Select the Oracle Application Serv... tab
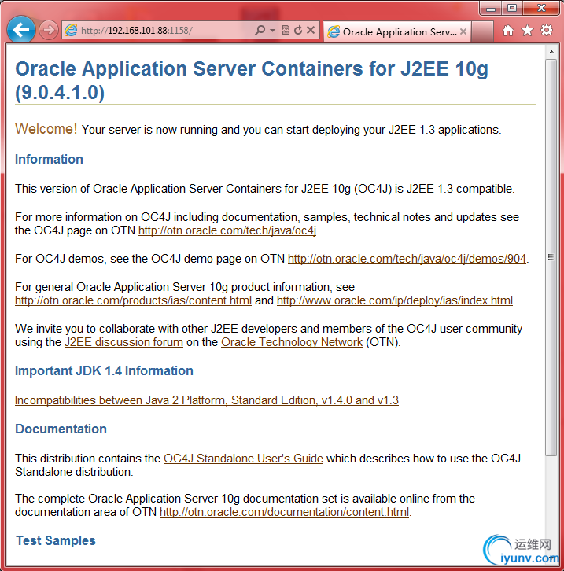This screenshot has width=564, height=571. [x=397, y=31]
